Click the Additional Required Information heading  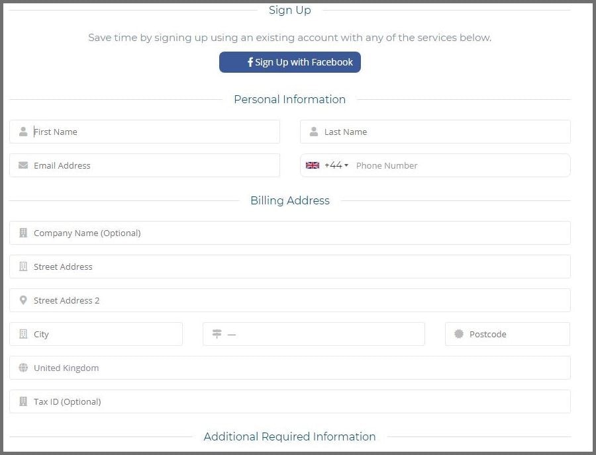click(x=289, y=436)
